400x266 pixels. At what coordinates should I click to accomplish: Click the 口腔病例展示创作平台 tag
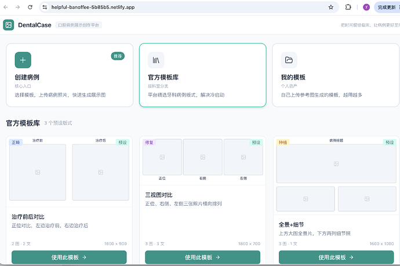(x=79, y=25)
